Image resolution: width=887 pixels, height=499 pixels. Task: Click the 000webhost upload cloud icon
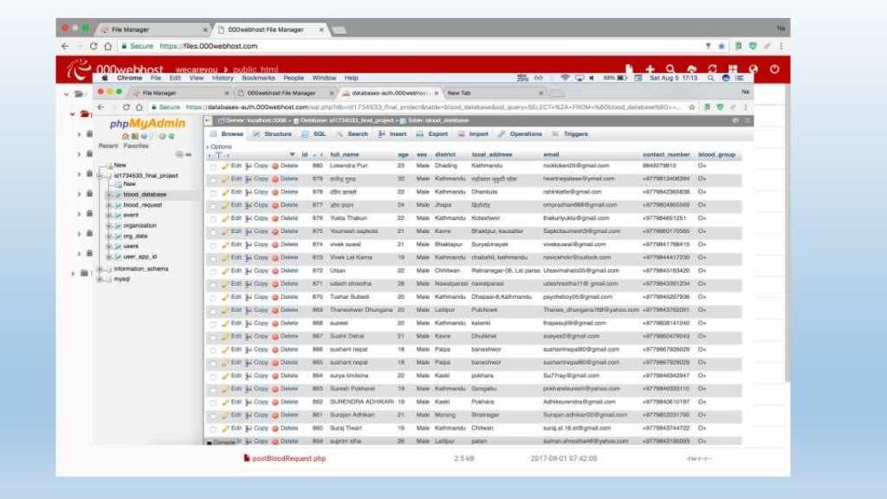[x=691, y=70]
